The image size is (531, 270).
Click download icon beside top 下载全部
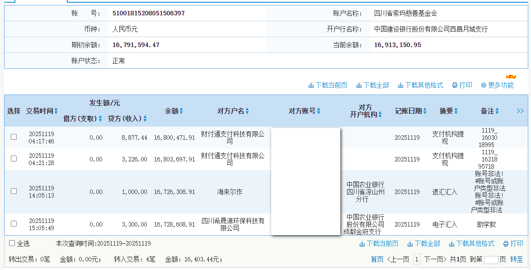[x=359, y=85]
